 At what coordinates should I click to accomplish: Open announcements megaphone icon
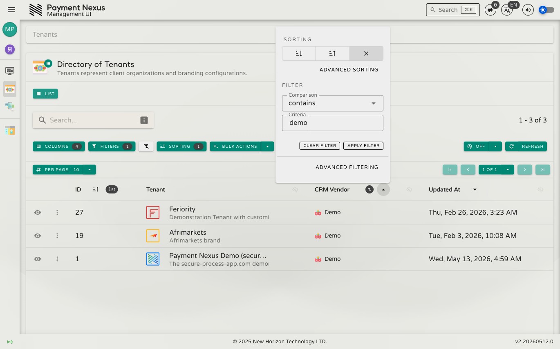pyautogui.click(x=491, y=10)
